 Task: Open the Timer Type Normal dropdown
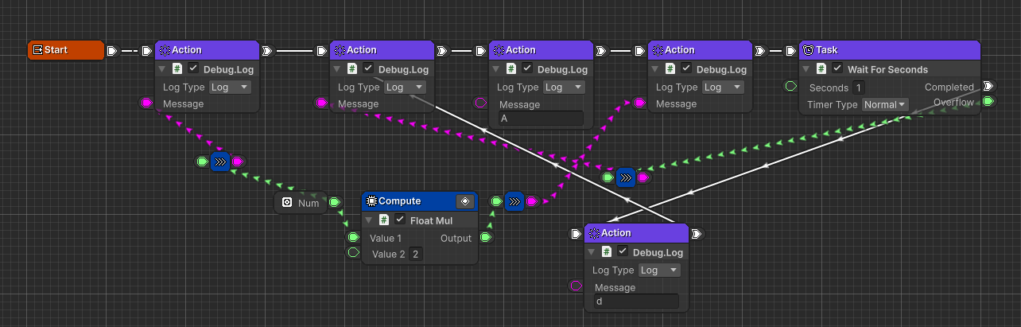point(885,104)
